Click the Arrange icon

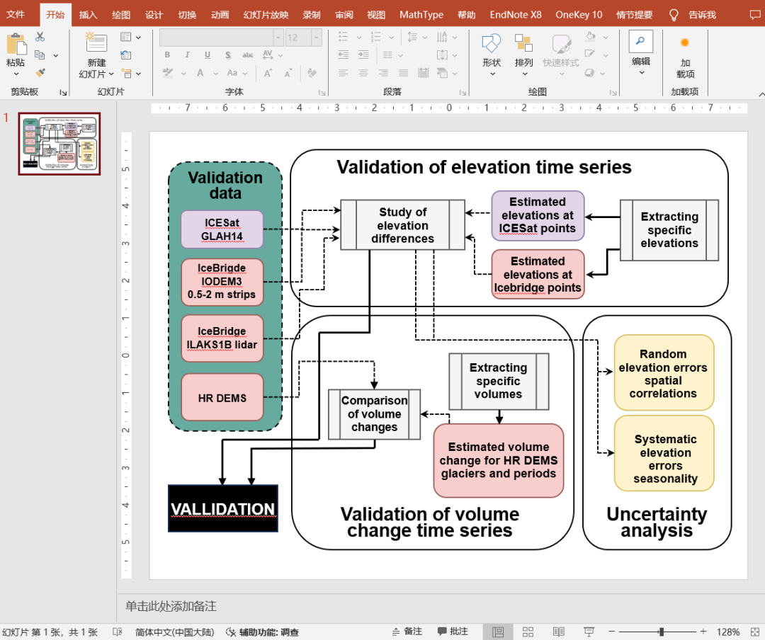point(523,43)
